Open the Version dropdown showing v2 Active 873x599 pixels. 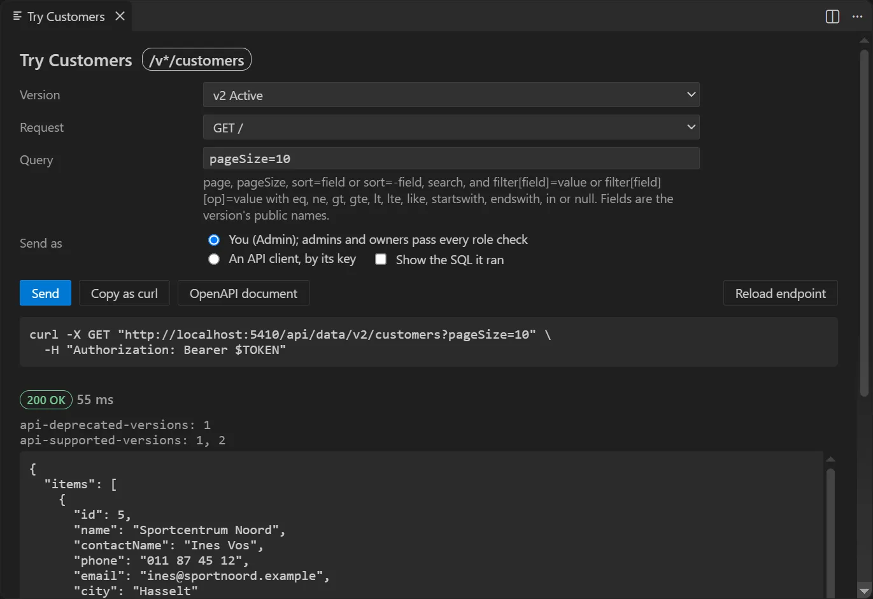[x=451, y=95]
